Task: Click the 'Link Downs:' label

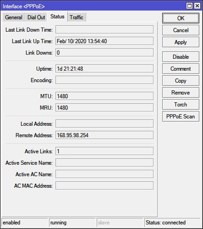Action: pyautogui.click(x=39, y=53)
